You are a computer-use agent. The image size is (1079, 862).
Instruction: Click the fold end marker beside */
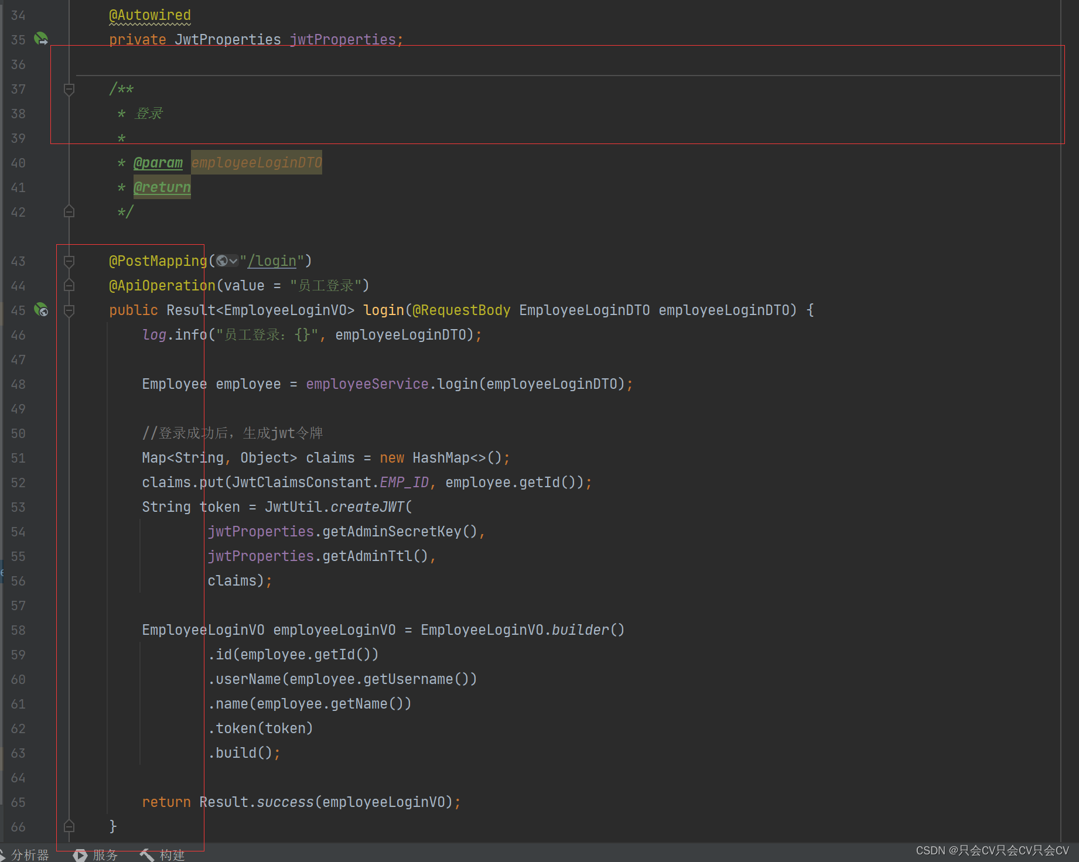[x=69, y=212]
